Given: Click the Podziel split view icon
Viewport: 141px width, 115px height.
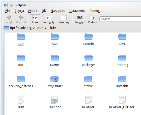Looking at the screenshot, I should pos(92,17).
